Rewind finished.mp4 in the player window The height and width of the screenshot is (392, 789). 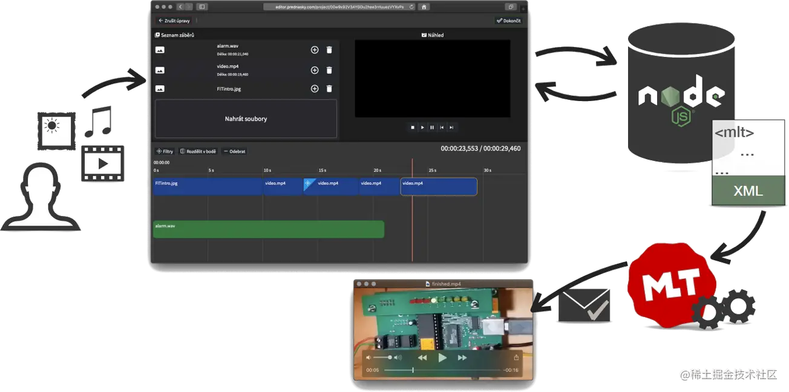pos(422,358)
